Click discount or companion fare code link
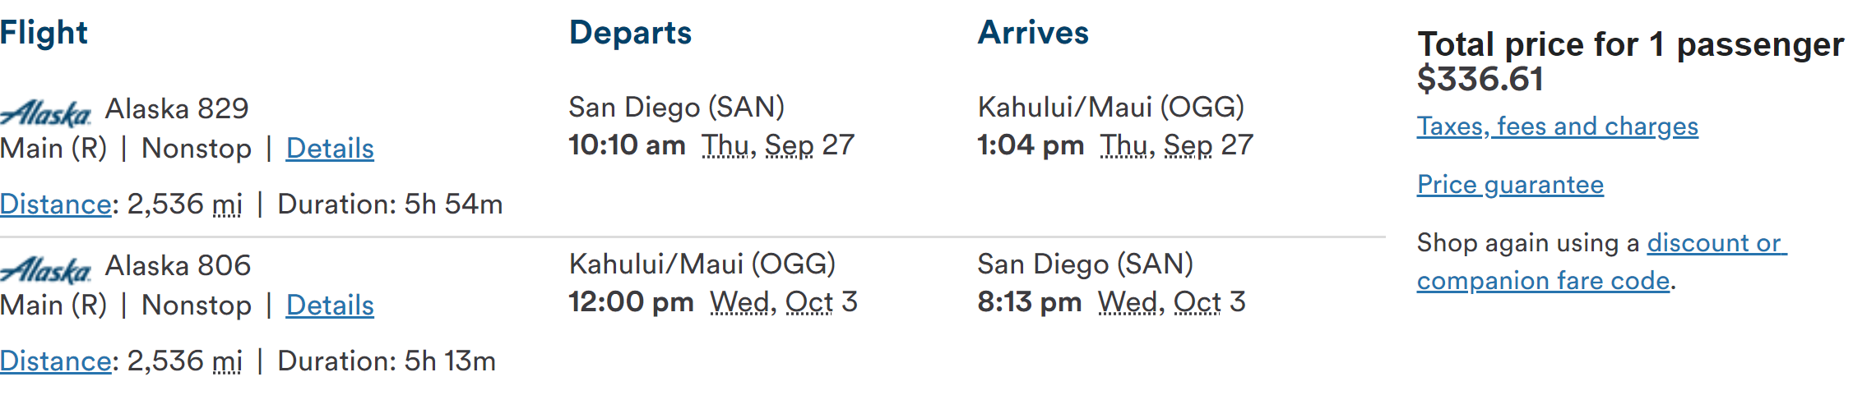Screen dimensions: 1853x409 (x=1716, y=244)
